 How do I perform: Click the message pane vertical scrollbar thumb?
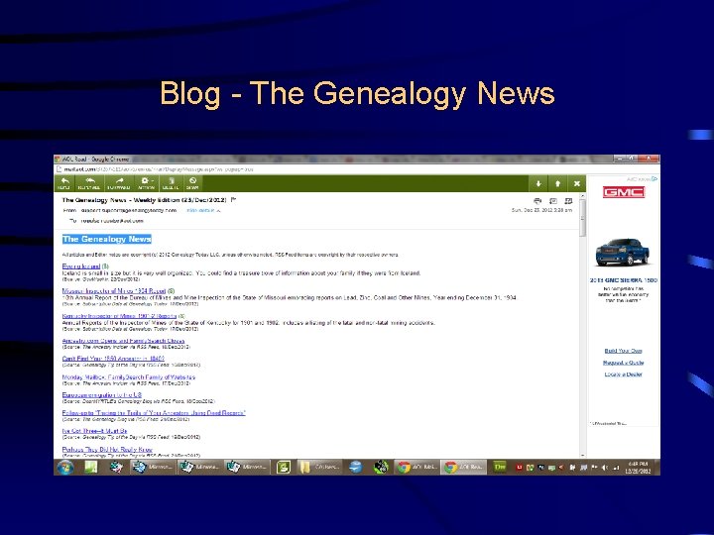pyautogui.click(x=582, y=218)
